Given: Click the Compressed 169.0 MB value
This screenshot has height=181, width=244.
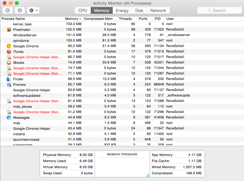Looking at the screenshot, I should click(194, 173).
